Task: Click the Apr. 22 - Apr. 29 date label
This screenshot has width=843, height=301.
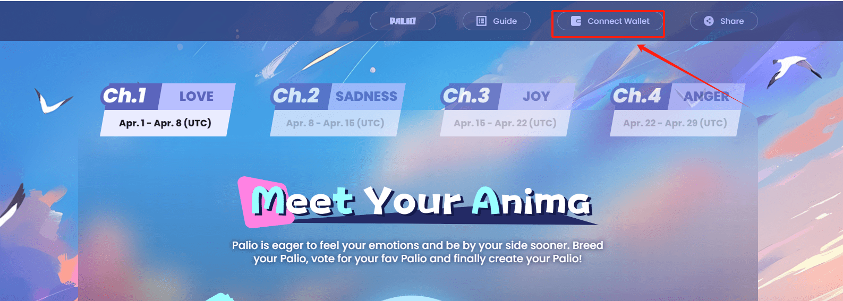Action: (675, 123)
